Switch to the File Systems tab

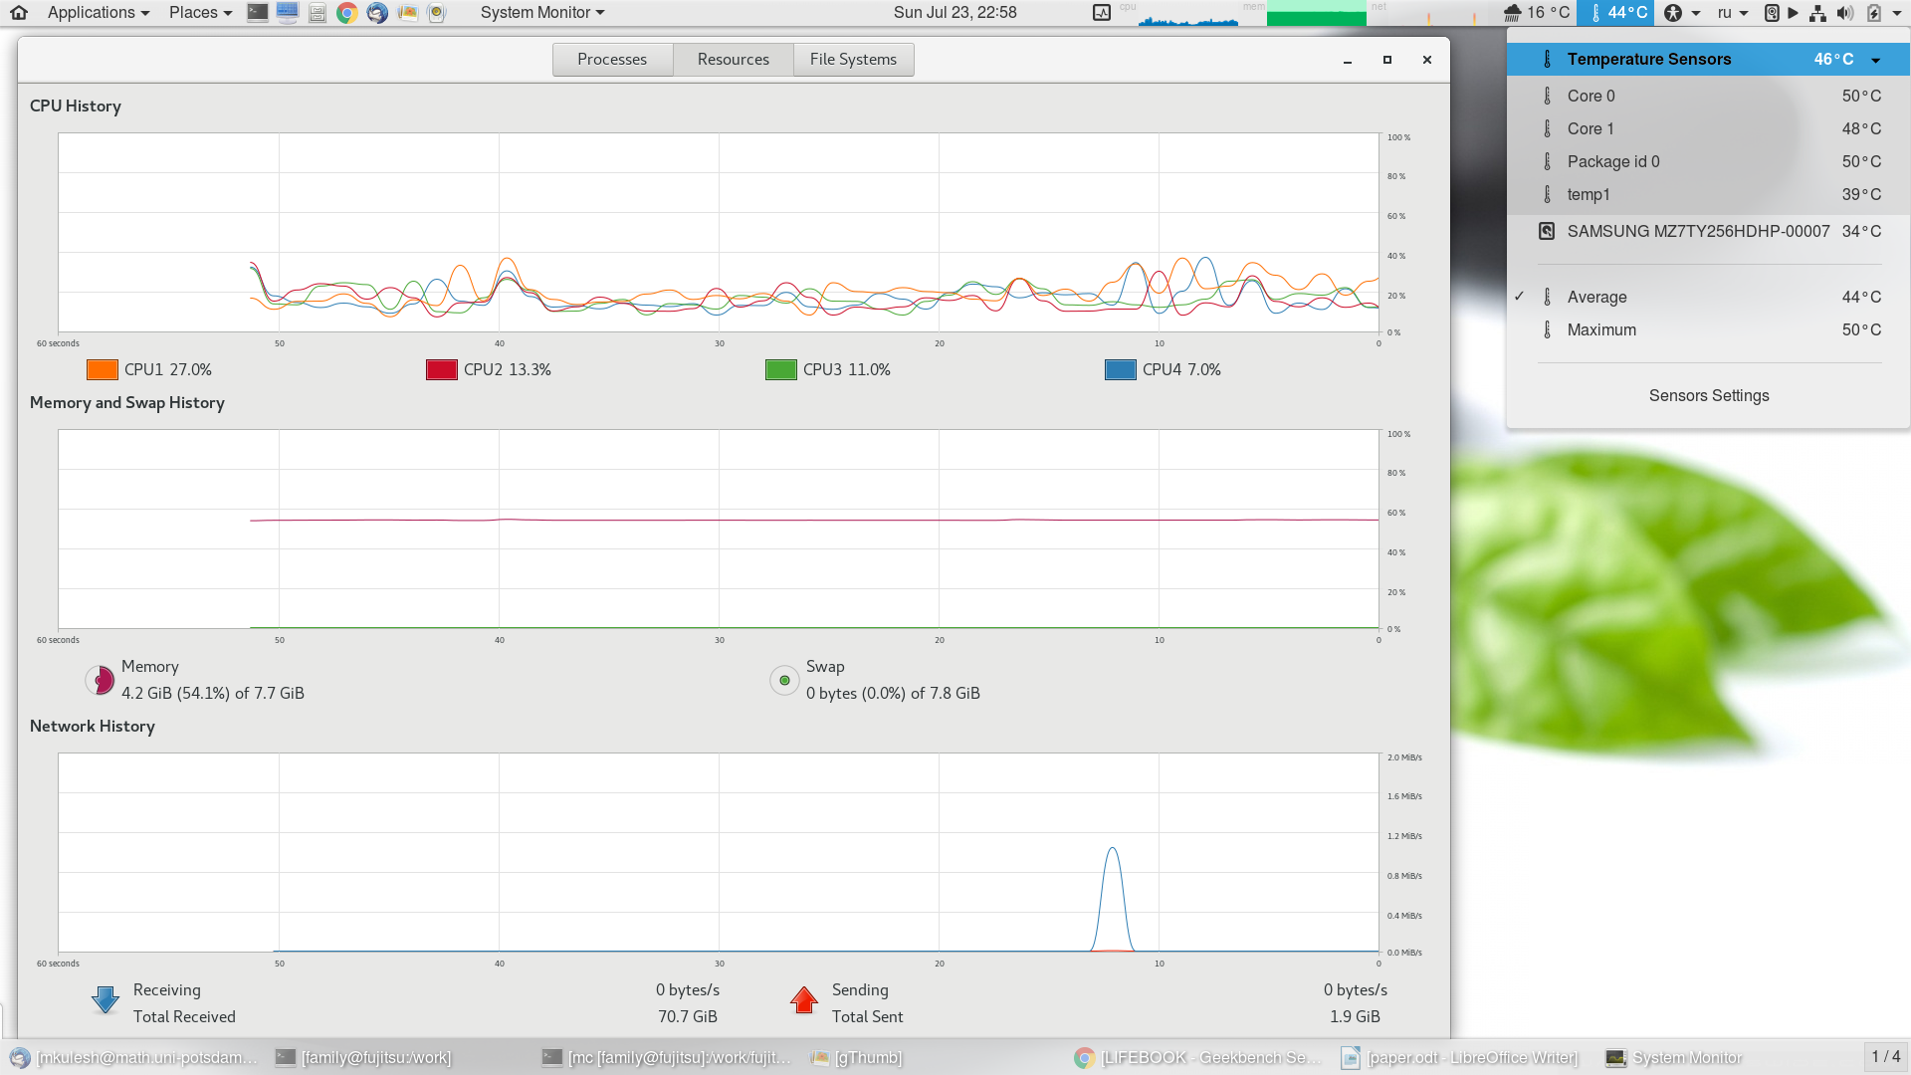[x=853, y=60]
